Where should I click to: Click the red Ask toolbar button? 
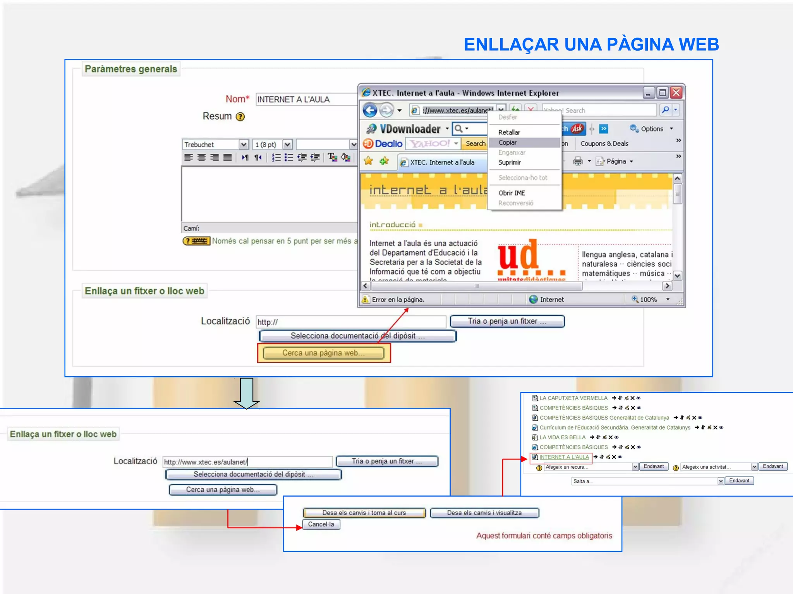(x=577, y=128)
